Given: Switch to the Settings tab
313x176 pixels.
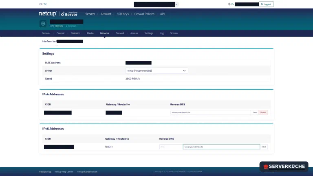Looking at the screenshot, I should (x=149, y=33).
